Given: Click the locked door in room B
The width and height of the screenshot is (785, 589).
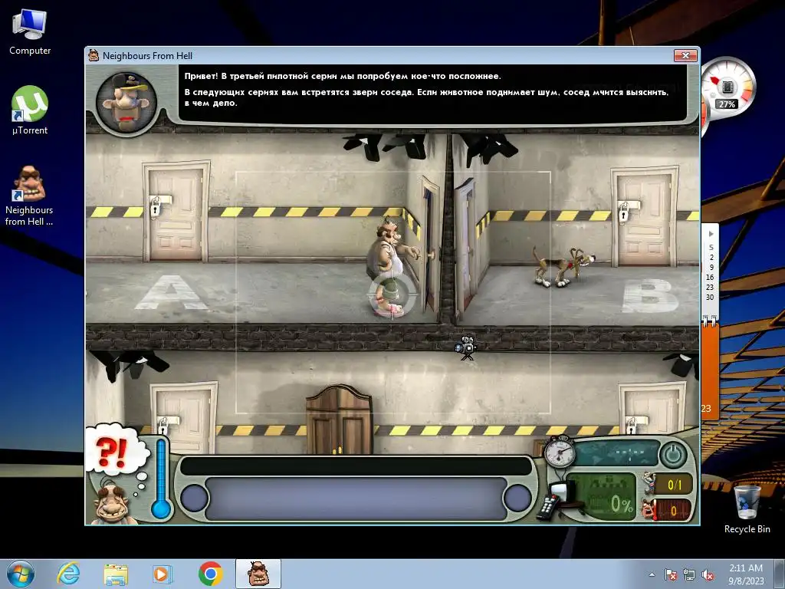Looking at the screenshot, I should click(x=645, y=216).
